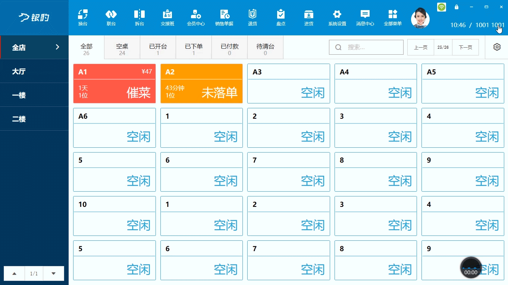This screenshot has width=508, height=285.
Task: Click the 银豹 logo
Action: point(34,17)
